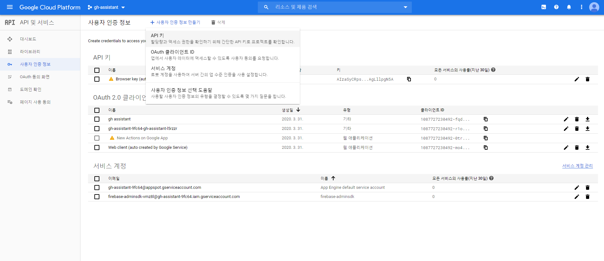604x261 pixels.
Task: Check the gh assistant row checkbox
Action: pyautogui.click(x=97, y=119)
